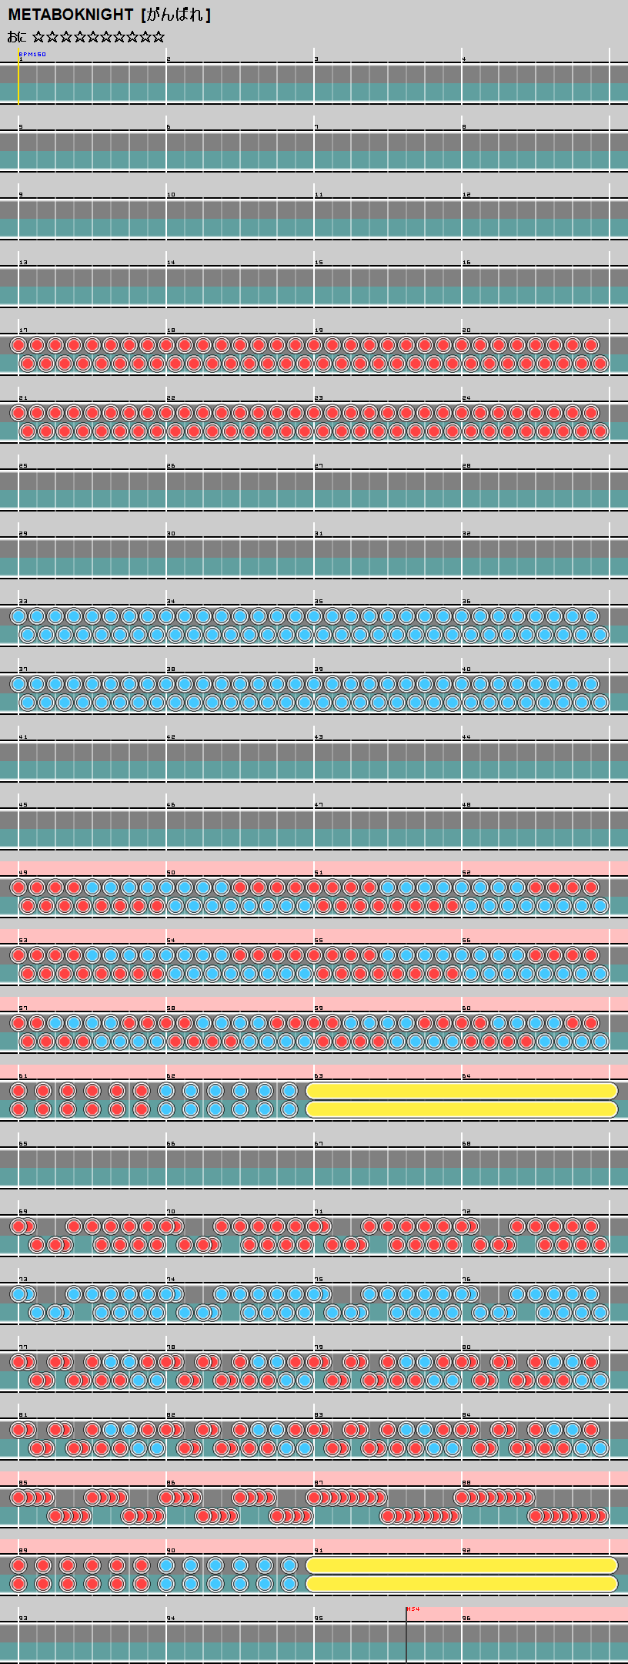Viewport: 628px width, 1664px height.
Task: Click measure number 94 label
Action: [171, 1619]
